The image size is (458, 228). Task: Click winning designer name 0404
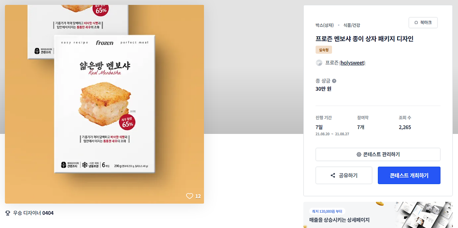pyautogui.click(x=48, y=213)
